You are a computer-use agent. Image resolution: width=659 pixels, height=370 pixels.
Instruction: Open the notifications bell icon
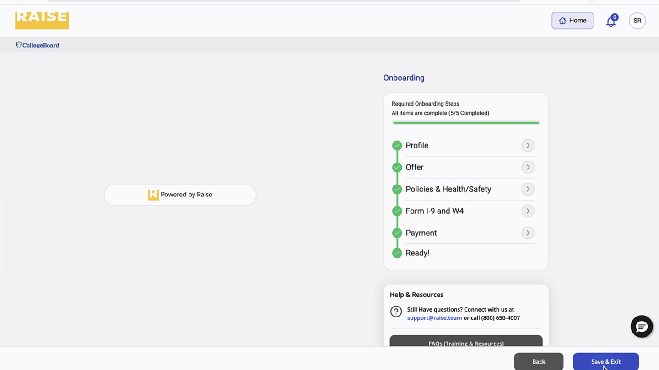(x=611, y=21)
